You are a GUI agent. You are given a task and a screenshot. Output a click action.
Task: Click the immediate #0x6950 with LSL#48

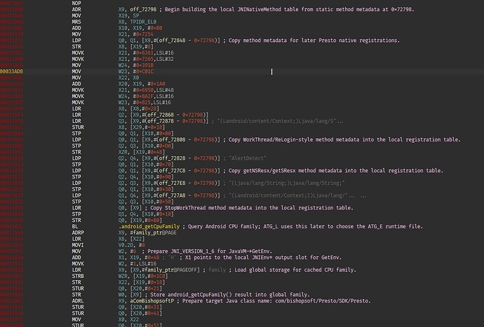pos(144,90)
